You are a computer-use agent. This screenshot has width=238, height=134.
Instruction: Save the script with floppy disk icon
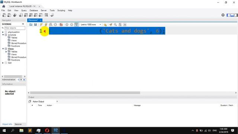36,25
